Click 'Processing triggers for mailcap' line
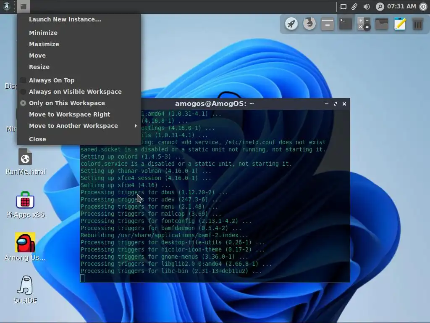The height and width of the screenshot is (323, 430). pos(151,214)
